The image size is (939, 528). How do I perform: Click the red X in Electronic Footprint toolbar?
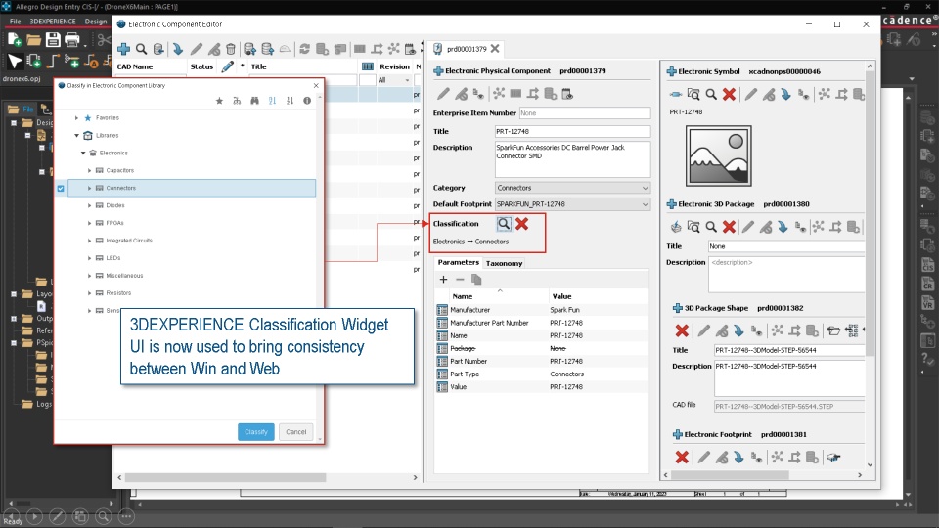coord(682,458)
